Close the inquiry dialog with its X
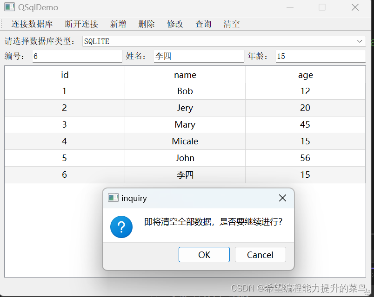The image size is (374, 297). click(282, 197)
